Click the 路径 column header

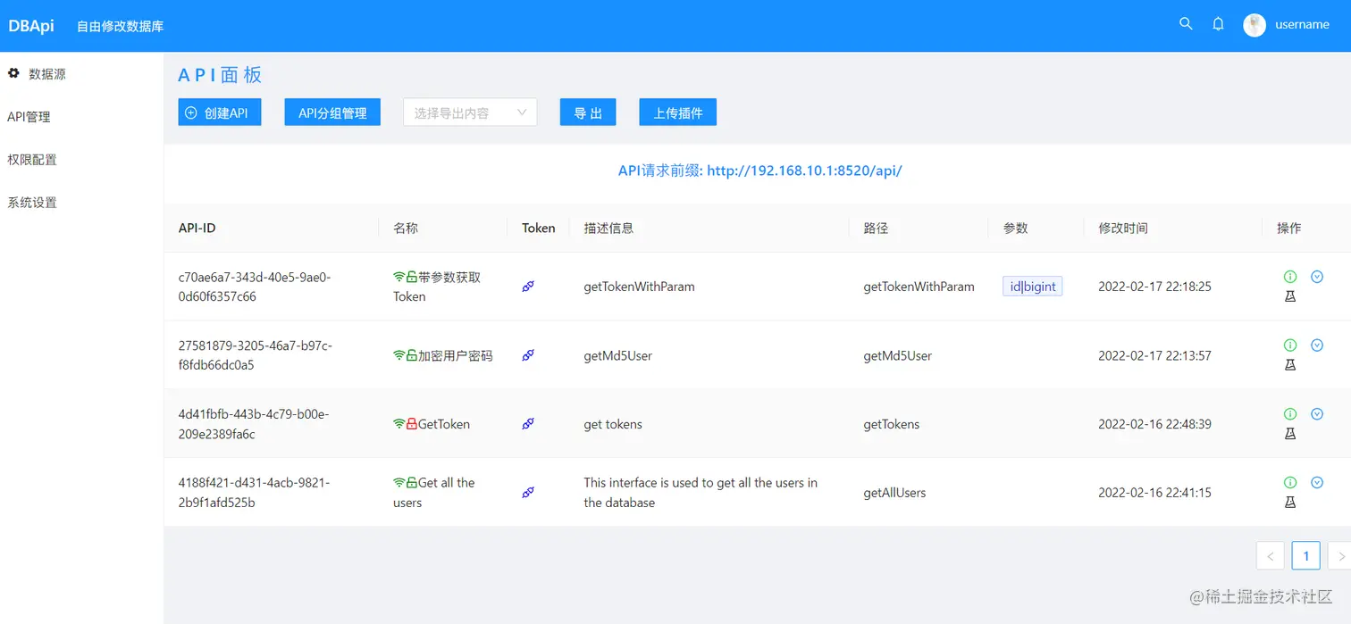[x=876, y=228]
